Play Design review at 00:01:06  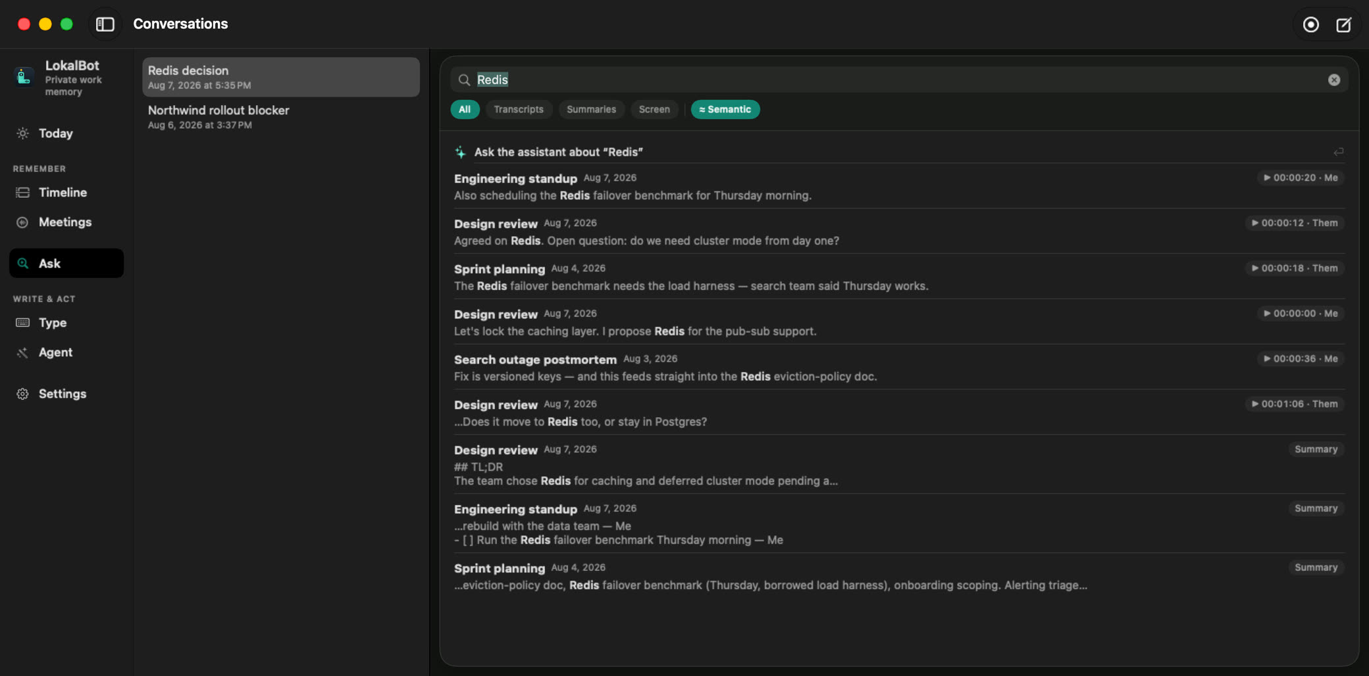pos(1294,404)
